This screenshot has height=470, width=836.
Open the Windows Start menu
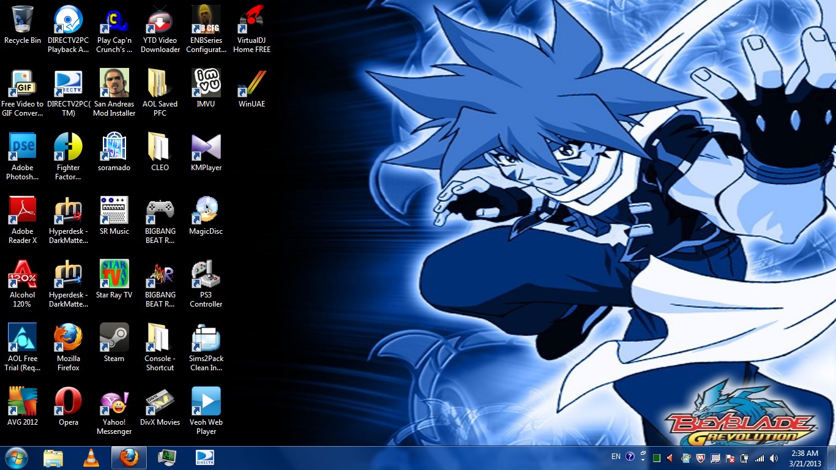pyautogui.click(x=17, y=458)
